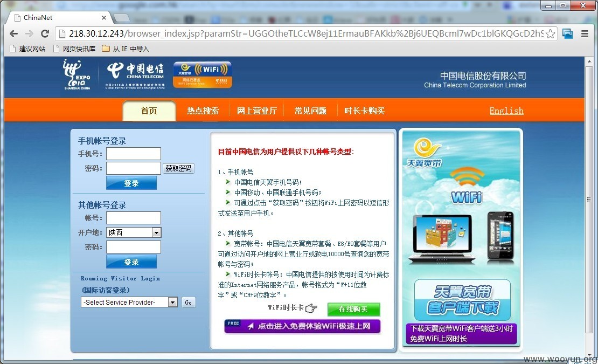Image resolution: width=598 pixels, height=364 pixels.
Task: Focus the 手机号 input field
Action: 134,154
